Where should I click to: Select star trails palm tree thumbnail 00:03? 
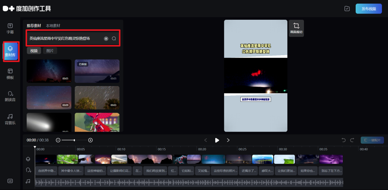97,98
